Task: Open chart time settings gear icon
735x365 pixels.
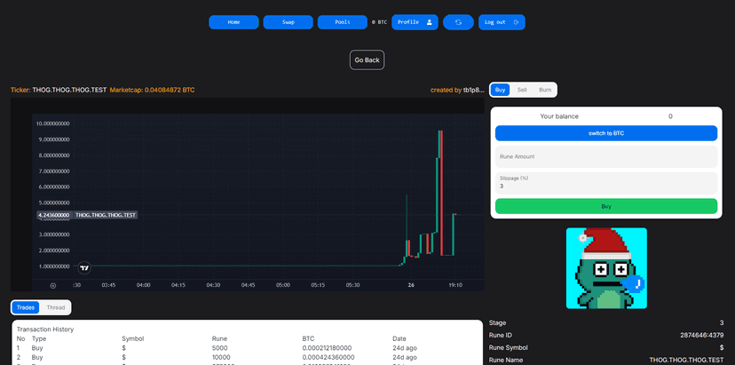Action: coord(53,285)
